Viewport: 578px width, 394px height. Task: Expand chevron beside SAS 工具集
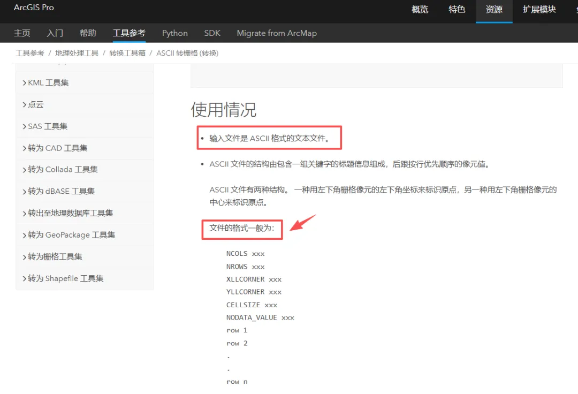coord(24,126)
